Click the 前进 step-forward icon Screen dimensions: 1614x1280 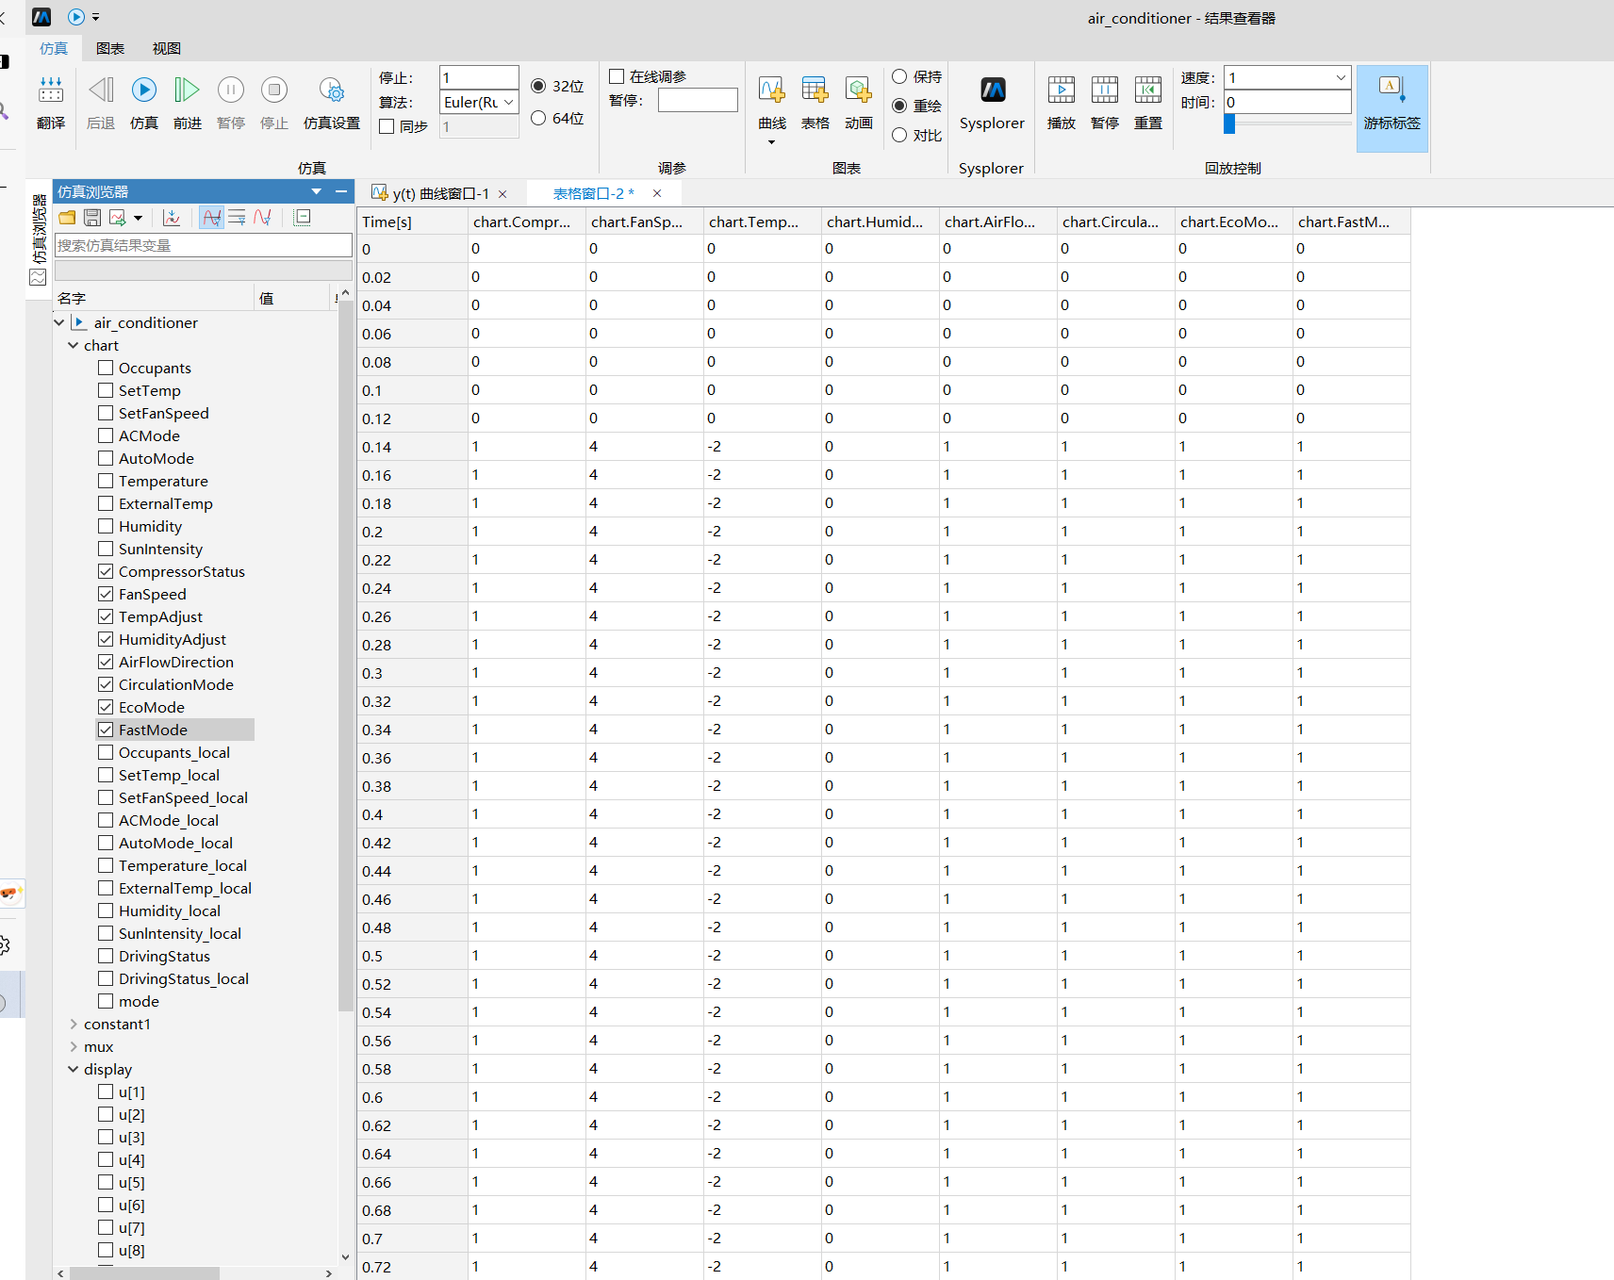point(188,90)
